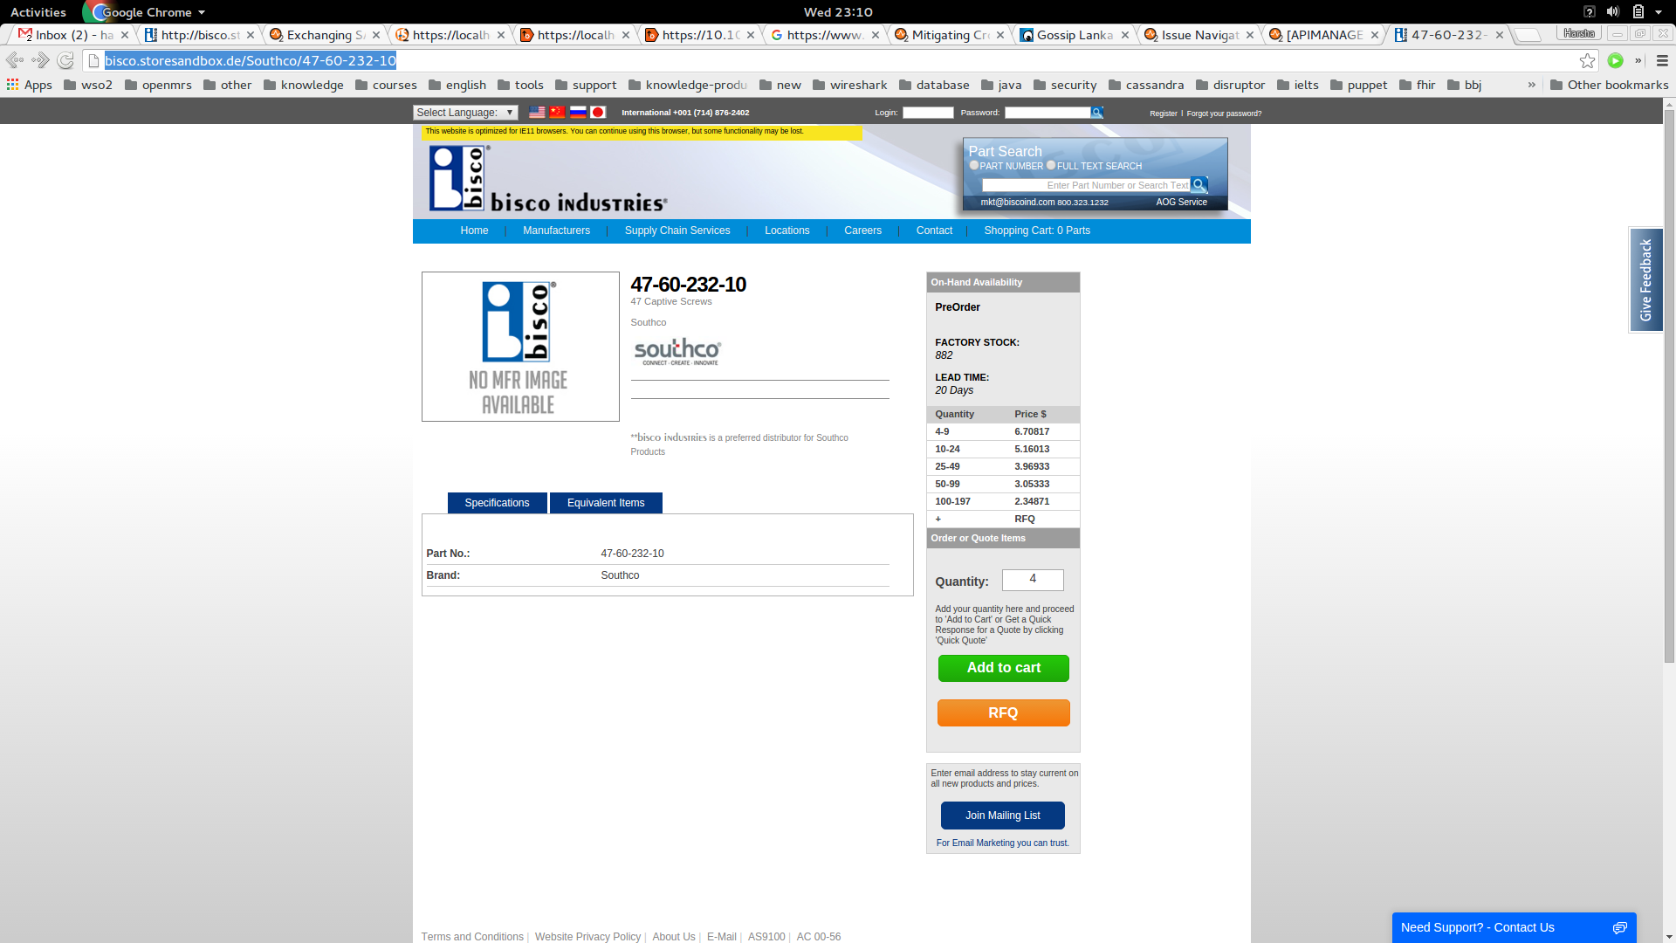Open the Activities overview
Screen dimensions: 1676x943
[38, 12]
